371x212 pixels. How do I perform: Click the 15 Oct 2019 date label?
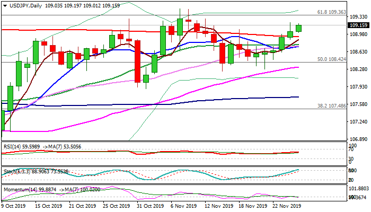pos(49,206)
